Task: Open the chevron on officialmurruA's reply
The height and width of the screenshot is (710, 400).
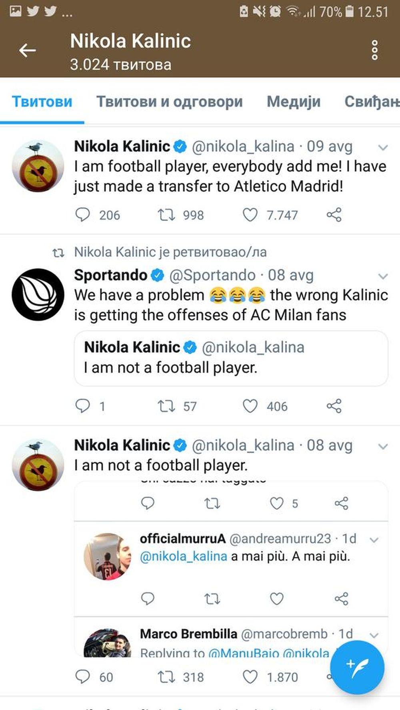Action: point(375,539)
